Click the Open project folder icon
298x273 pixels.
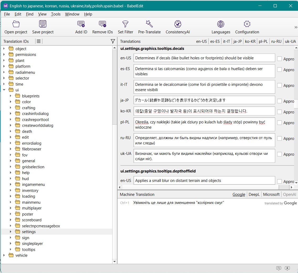click(16, 24)
